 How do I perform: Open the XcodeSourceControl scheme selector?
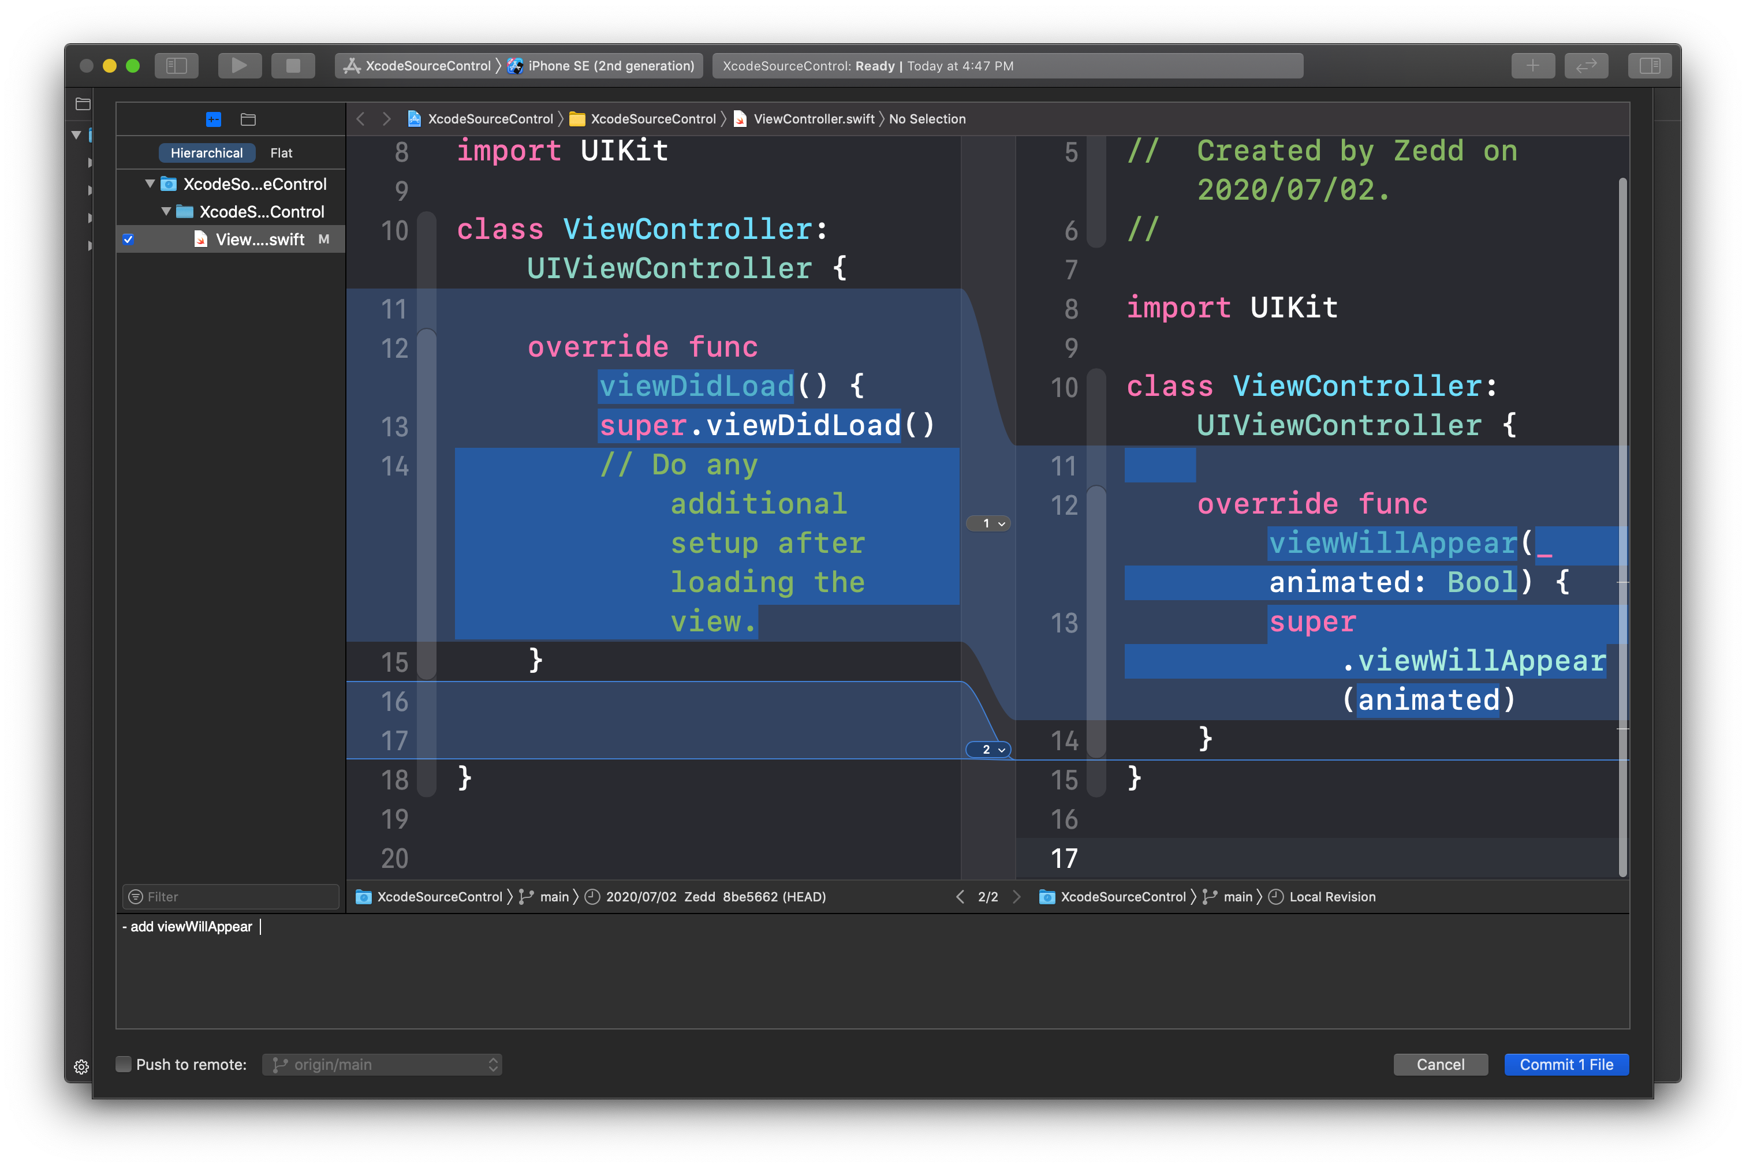tap(417, 66)
